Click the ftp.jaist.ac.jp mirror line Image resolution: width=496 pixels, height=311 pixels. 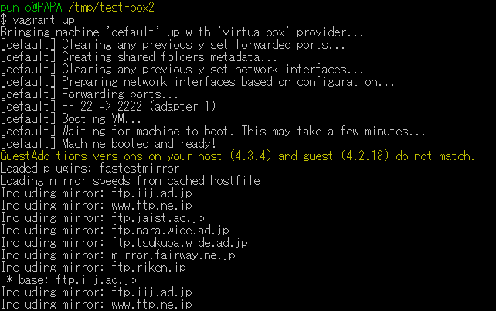pyautogui.click(x=103, y=218)
